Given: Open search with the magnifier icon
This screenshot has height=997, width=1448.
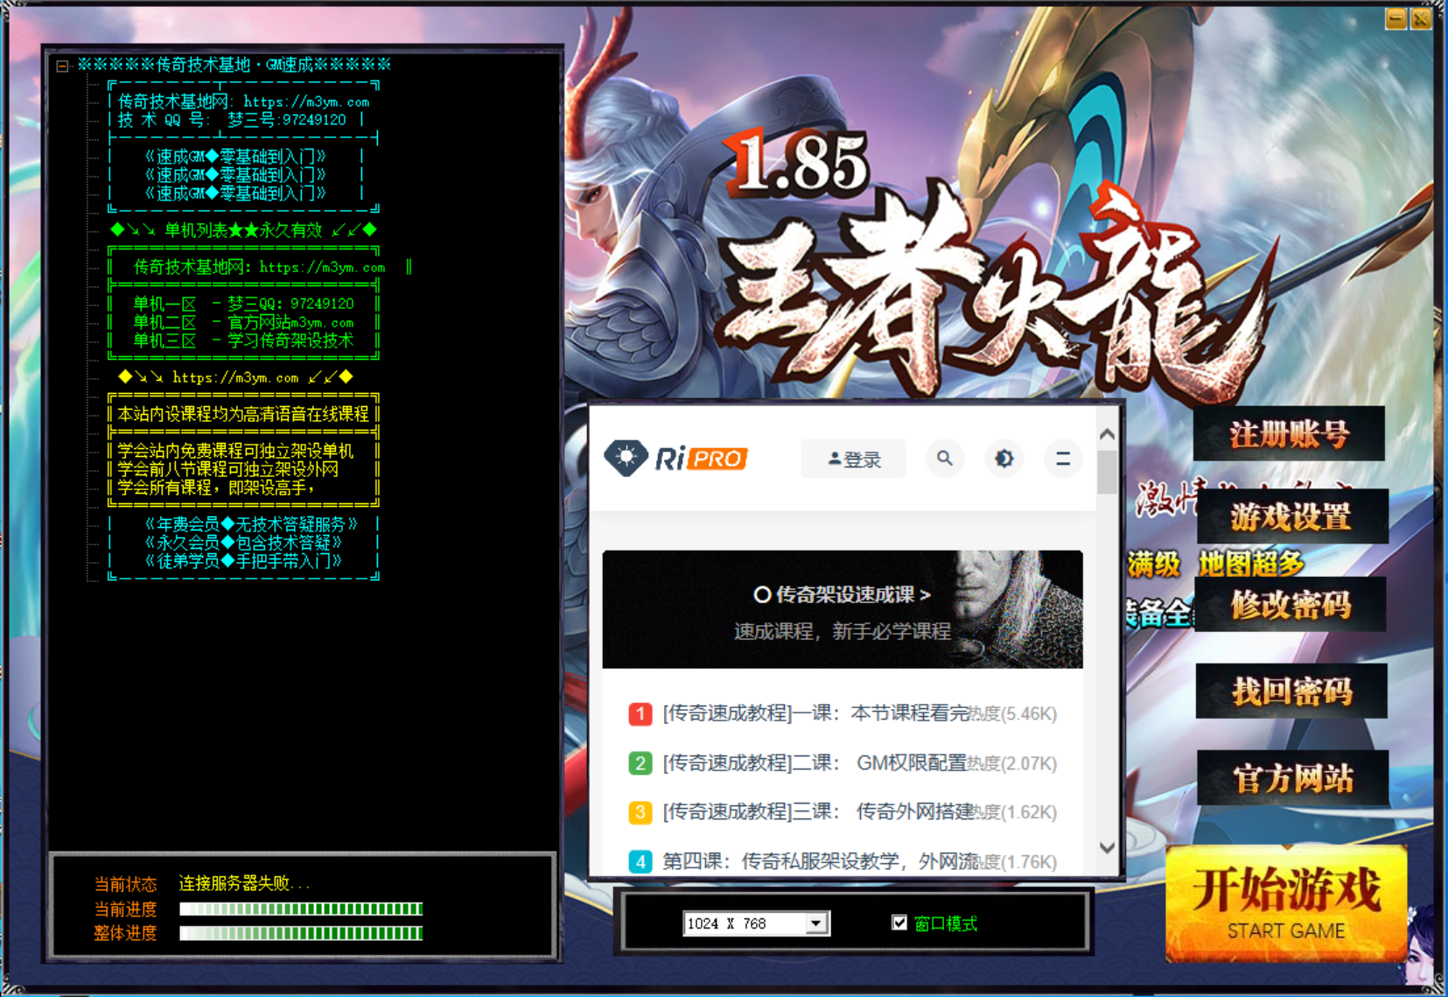Looking at the screenshot, I should 945,459.
